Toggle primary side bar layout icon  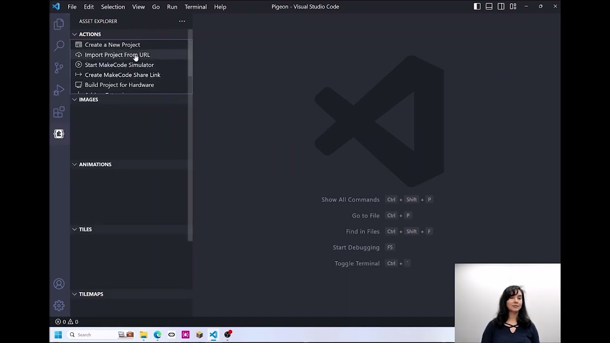pyautogui.click(x=477, y=7)
